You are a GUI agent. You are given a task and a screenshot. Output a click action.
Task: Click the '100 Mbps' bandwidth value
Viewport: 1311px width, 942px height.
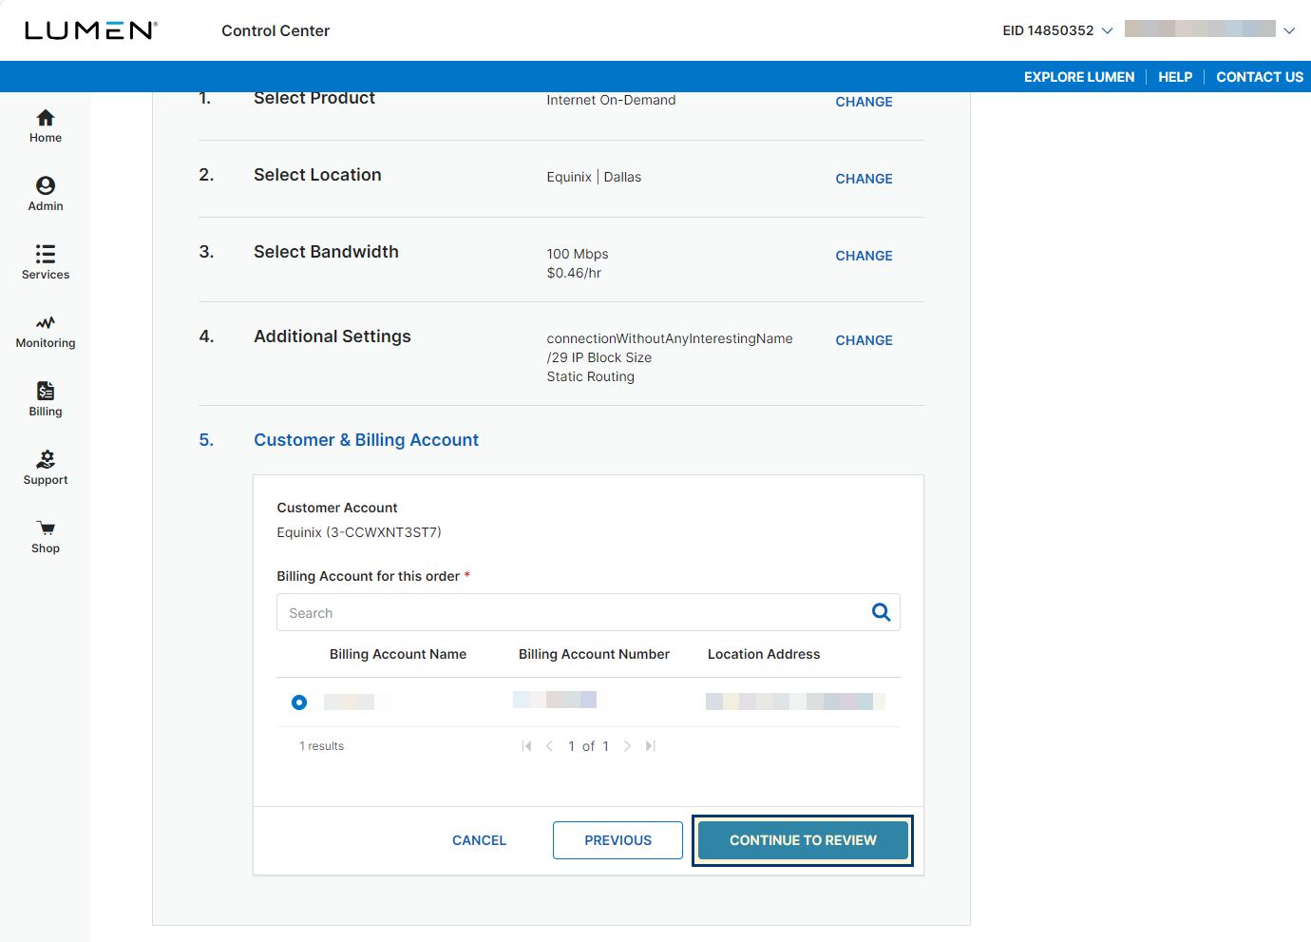(578, 254)
